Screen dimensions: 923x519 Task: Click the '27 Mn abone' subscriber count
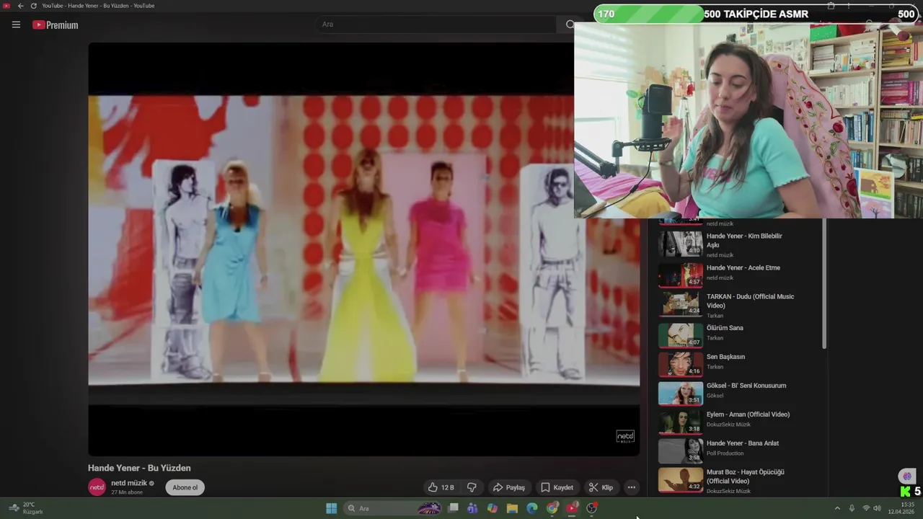(127, 492)
